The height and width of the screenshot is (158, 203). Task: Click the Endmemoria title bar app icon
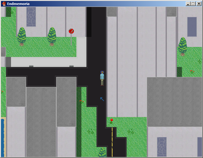(4, 4)
